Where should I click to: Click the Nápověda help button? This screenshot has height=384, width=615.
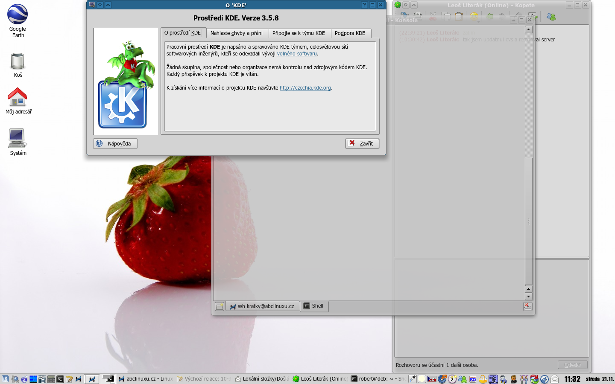(x=115, y=143)
